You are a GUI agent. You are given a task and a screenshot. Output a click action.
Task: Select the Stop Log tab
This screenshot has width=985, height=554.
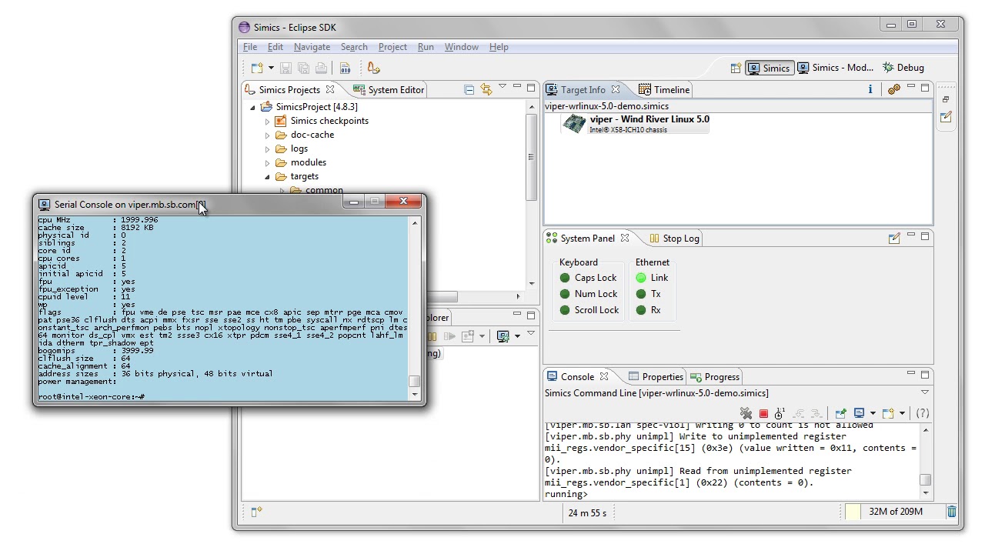tap(675, 239)
